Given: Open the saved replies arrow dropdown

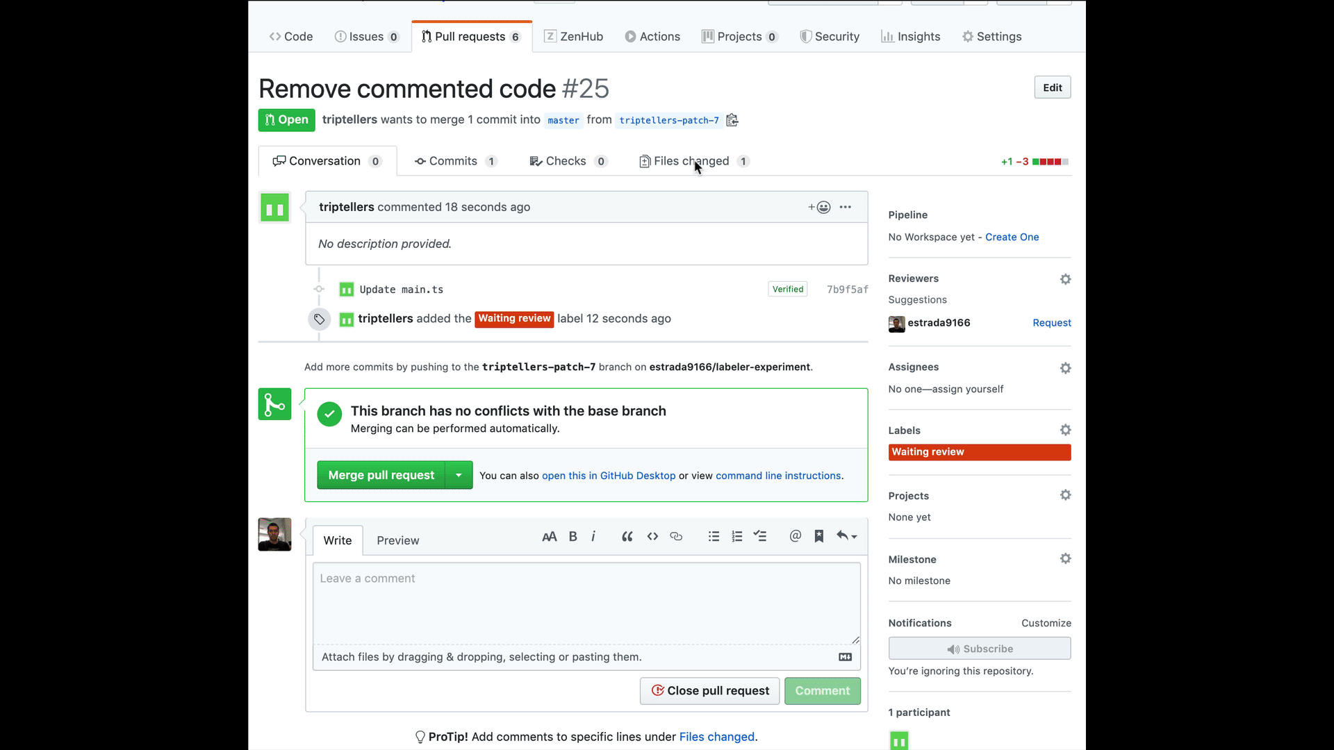Looking at the screenshot, I should click(x=847, y=536).
